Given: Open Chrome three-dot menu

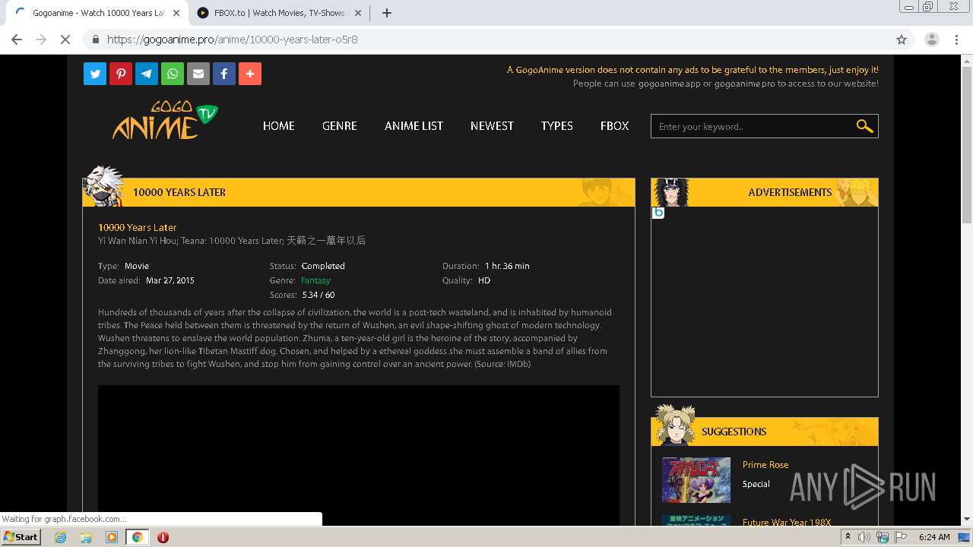Looking at the screenshot, I should coord(957,40).
